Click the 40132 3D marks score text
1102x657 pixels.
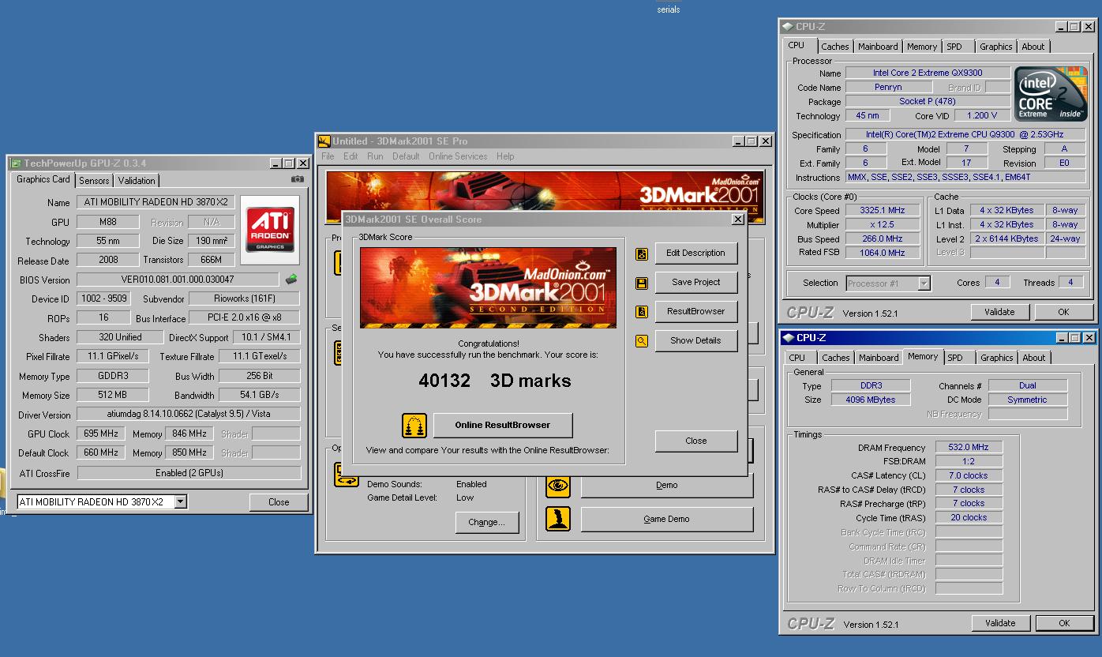[x=495, y=381]
